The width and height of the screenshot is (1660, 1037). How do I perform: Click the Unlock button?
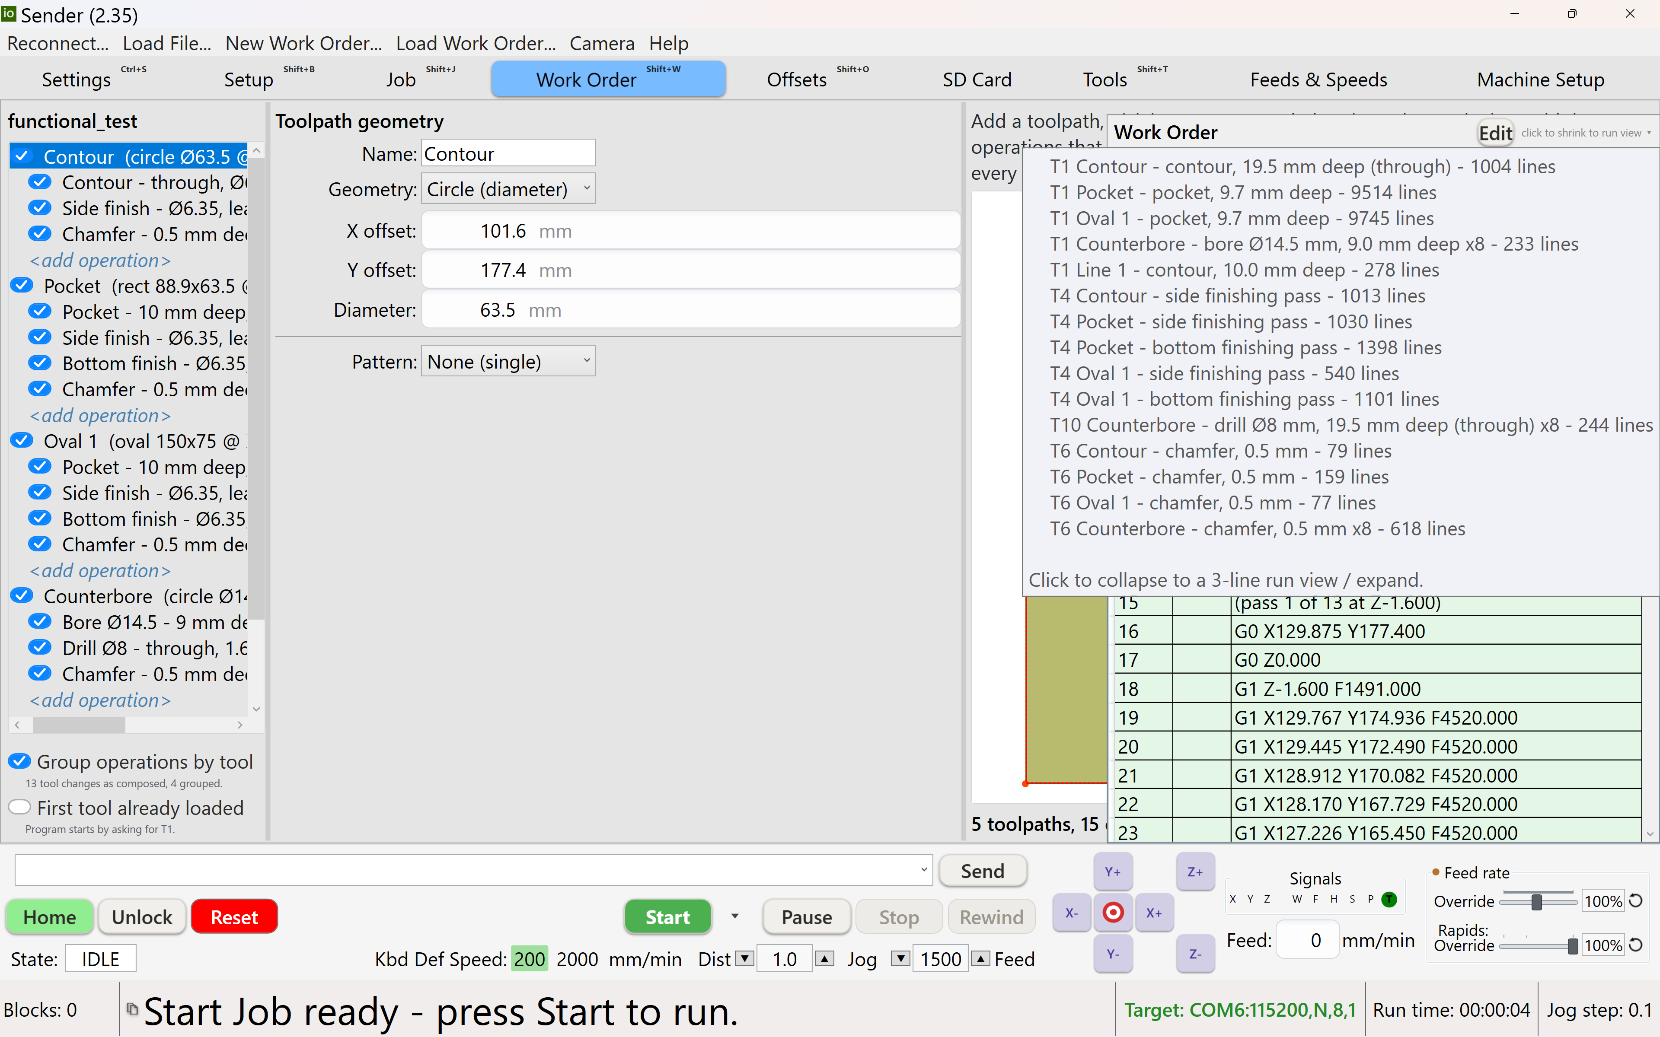pos(142,917)
